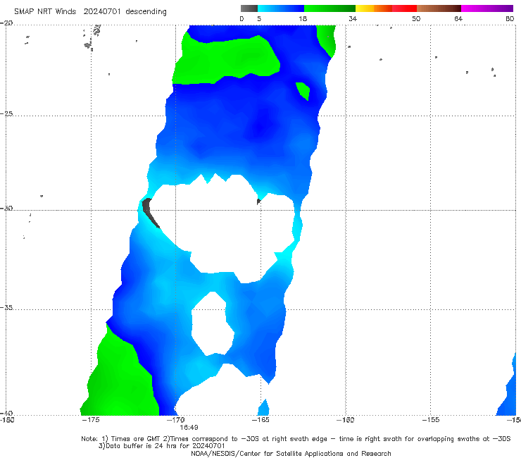The height and width of the screenshot is (458, 521).
Task: Click the small isolated green patch near -23 latitude
Action: point(303,91)
